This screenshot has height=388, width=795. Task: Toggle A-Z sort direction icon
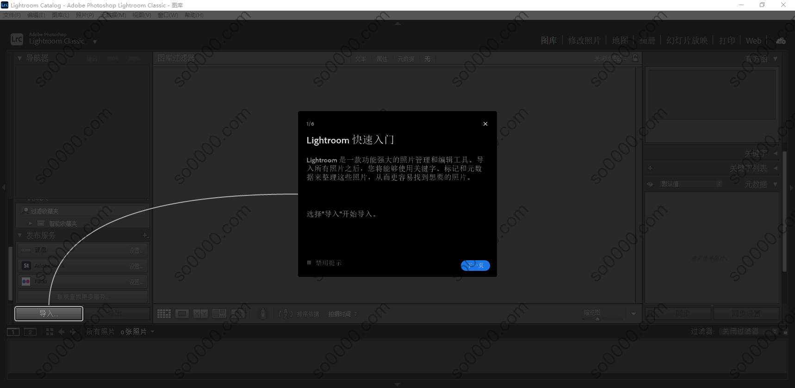pos(286,314)
